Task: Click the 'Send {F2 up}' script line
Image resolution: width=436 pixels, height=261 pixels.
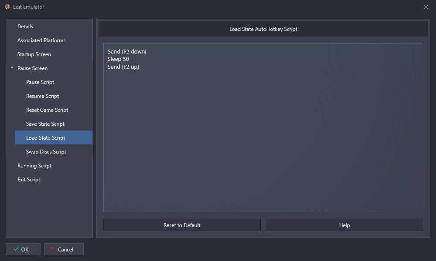Action: (x=123, y=67)
